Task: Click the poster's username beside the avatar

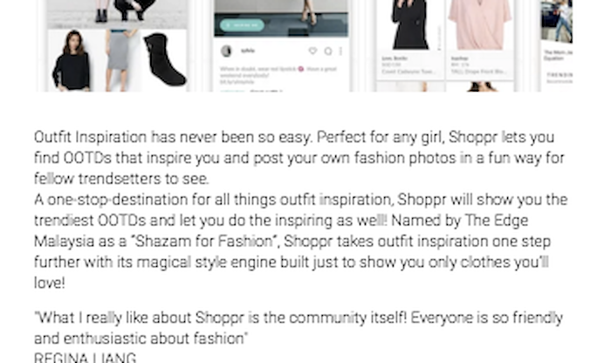Action: tap(248, 51)
